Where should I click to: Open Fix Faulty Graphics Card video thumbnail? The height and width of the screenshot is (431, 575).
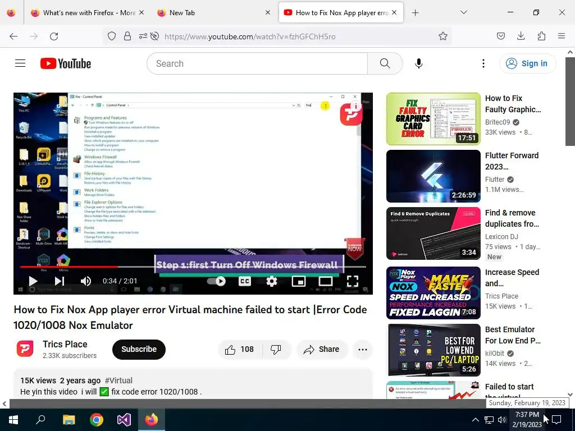click(x=433, y=119)
